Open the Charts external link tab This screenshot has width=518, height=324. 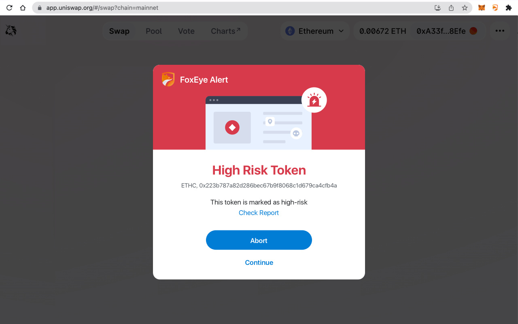click(x=225, y=31)
